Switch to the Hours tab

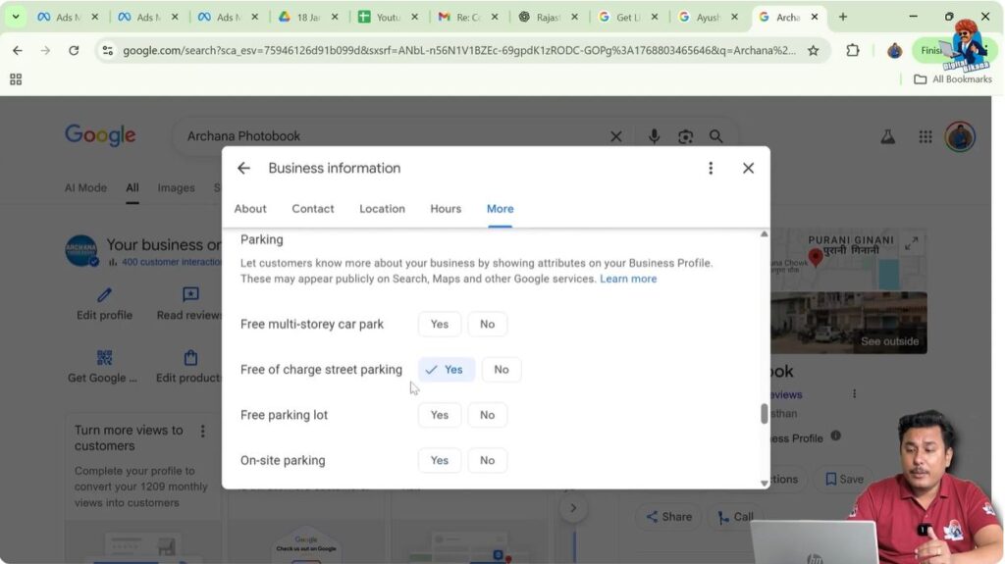coord(446,209)
